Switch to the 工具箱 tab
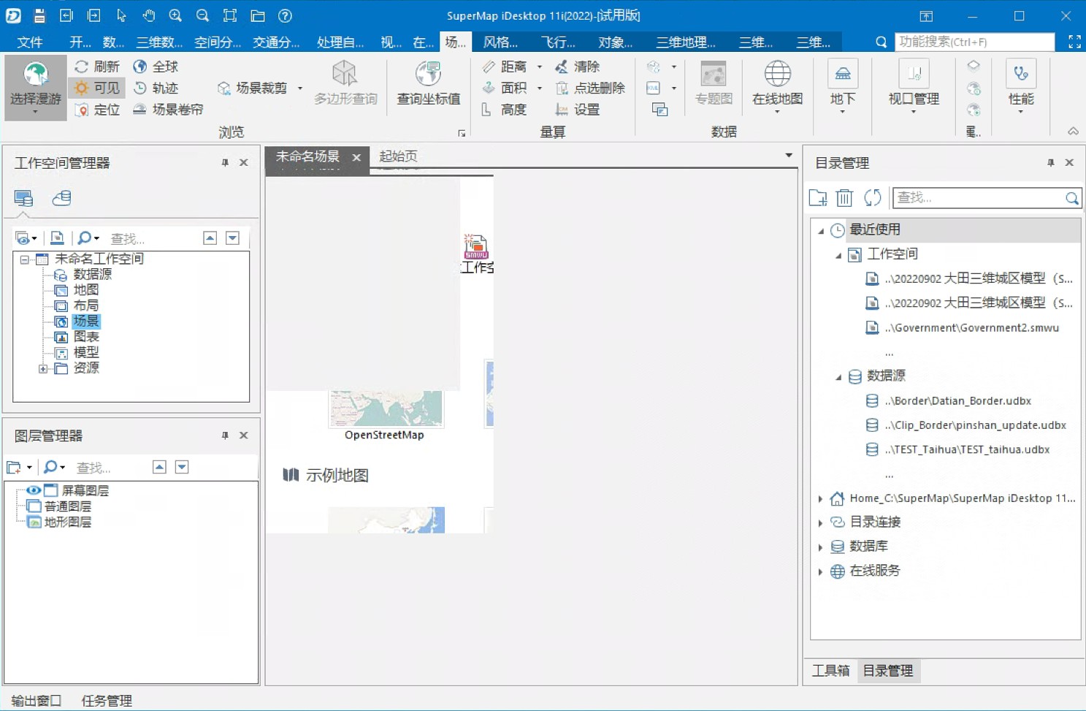Screen dimensions: 1086x711 830,671
